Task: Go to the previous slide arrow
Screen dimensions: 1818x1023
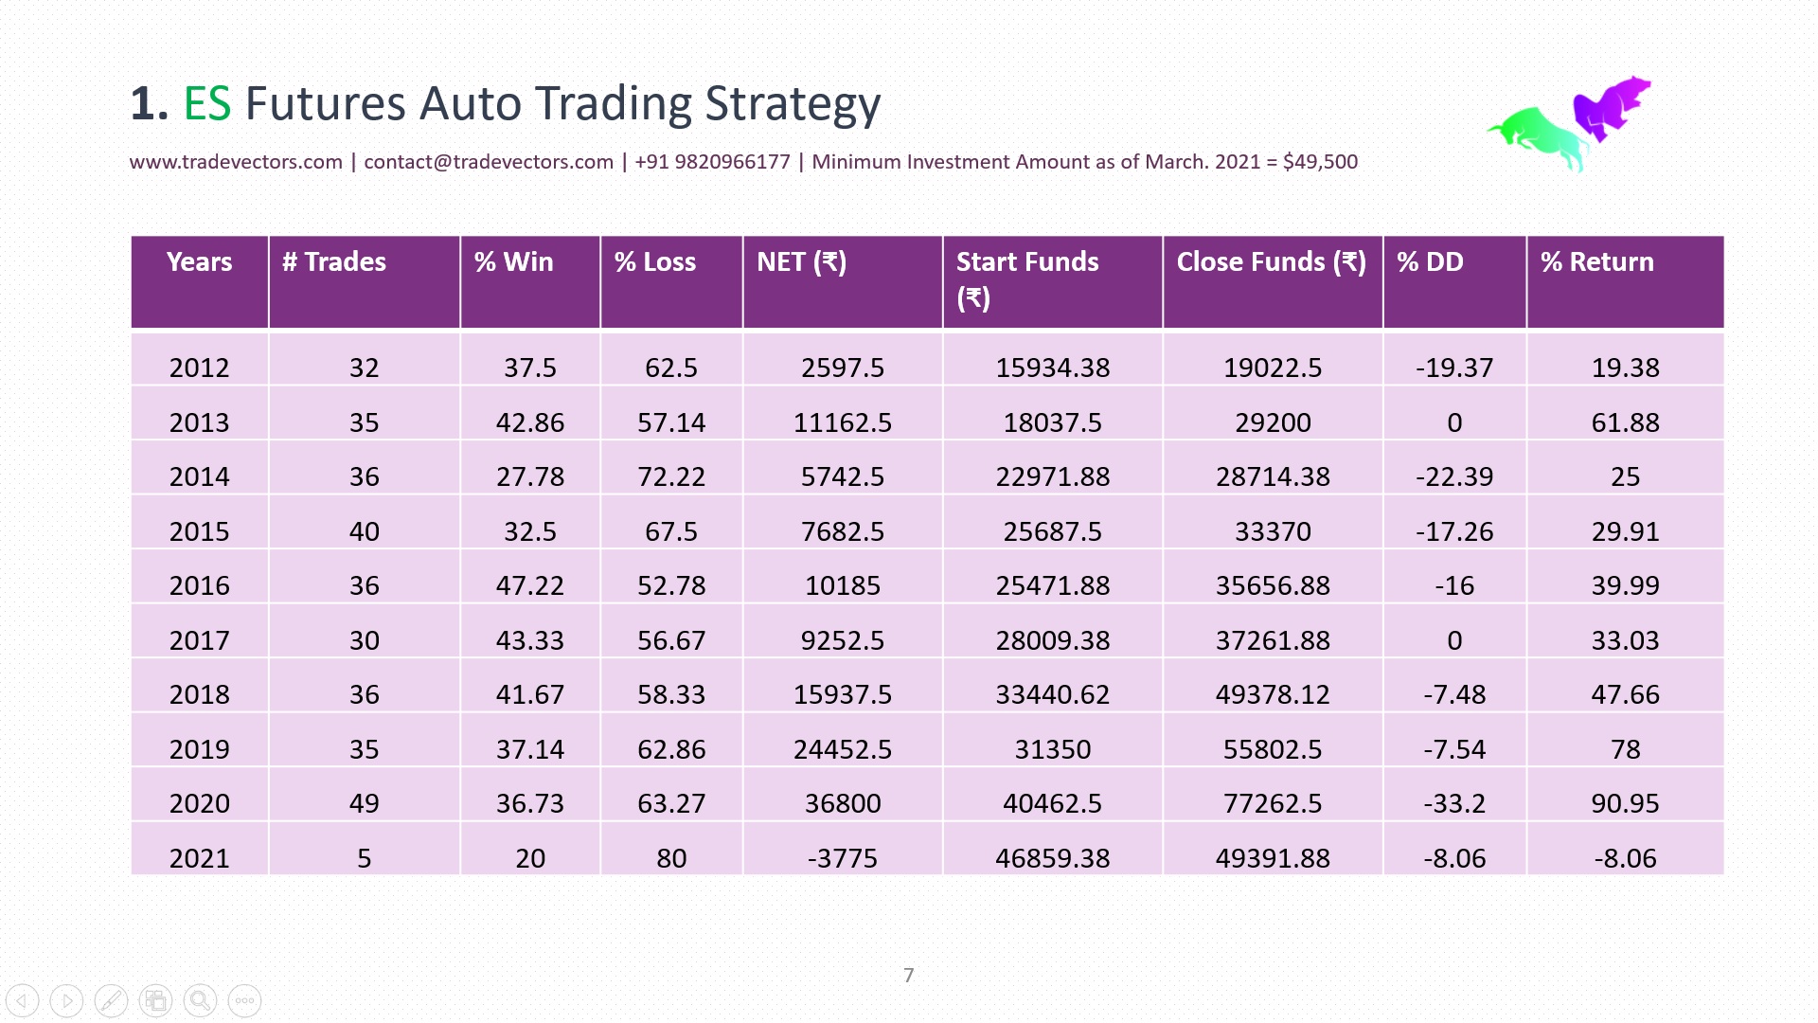Action: point(22,1000)
